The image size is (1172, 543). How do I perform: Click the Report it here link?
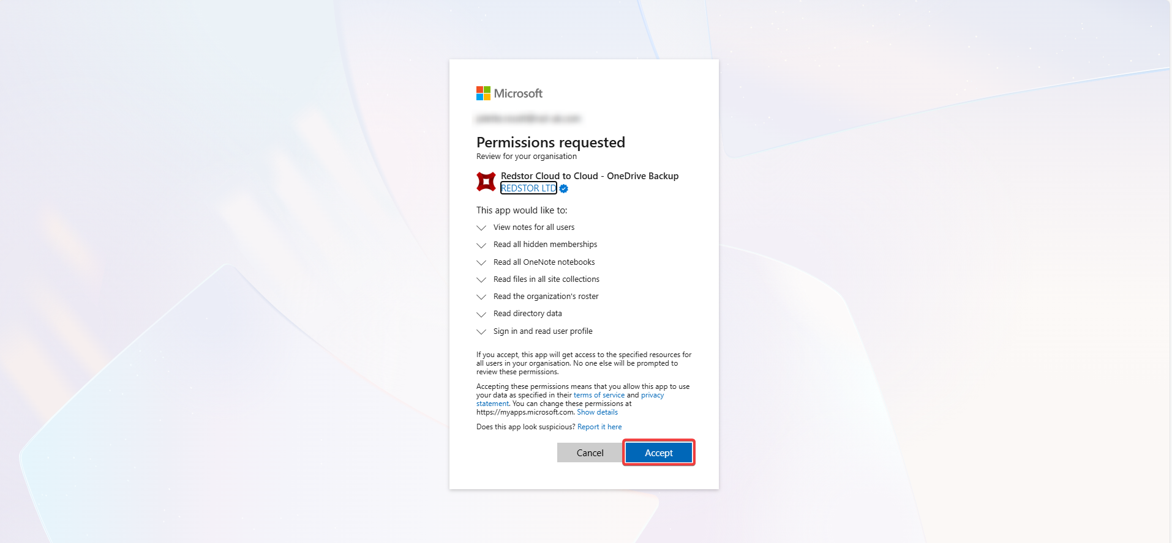(599, 427)
